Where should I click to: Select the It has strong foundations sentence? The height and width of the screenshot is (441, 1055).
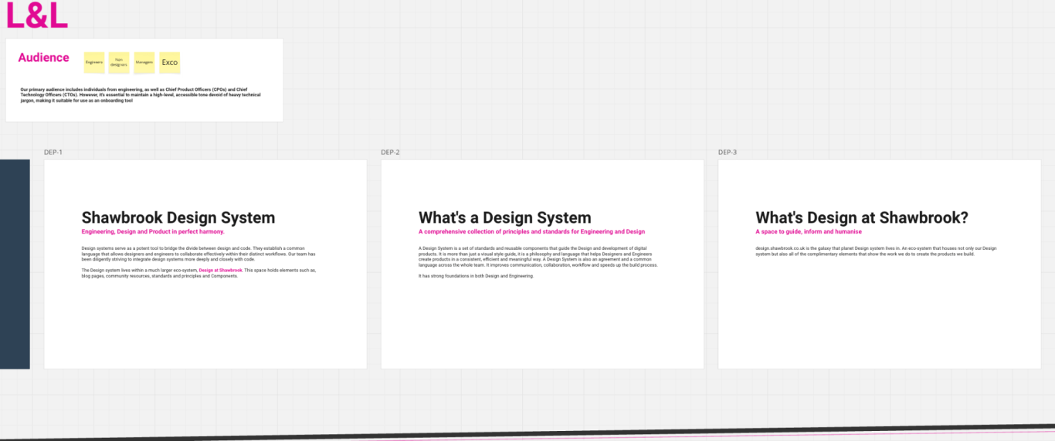(x=476, y=276)
